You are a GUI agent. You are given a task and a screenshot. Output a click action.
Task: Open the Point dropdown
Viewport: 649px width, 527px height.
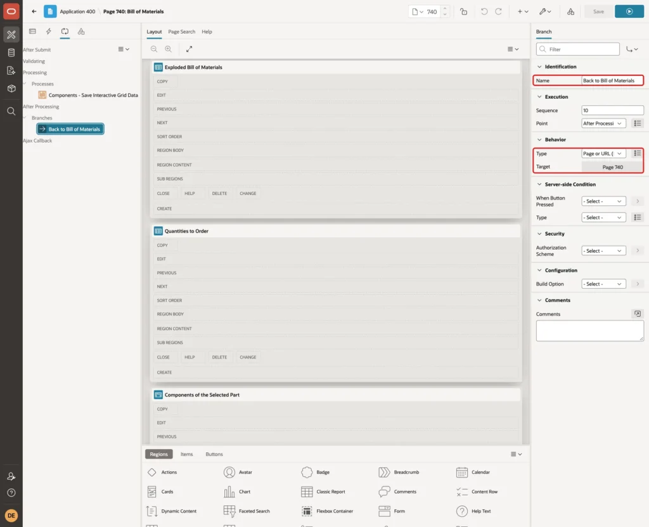pos(603,124)
